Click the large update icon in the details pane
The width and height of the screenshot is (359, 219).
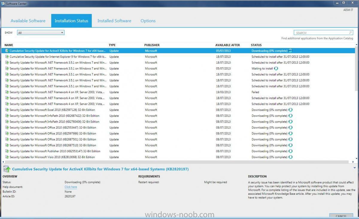pos(7,169)
